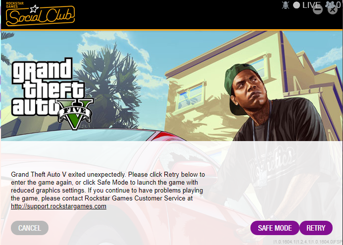Image resolution: width=343 pixels, height=245 pixels.
Task: Click the version number string at bottom
Action: pyautogui.click(x=308, y=242)
